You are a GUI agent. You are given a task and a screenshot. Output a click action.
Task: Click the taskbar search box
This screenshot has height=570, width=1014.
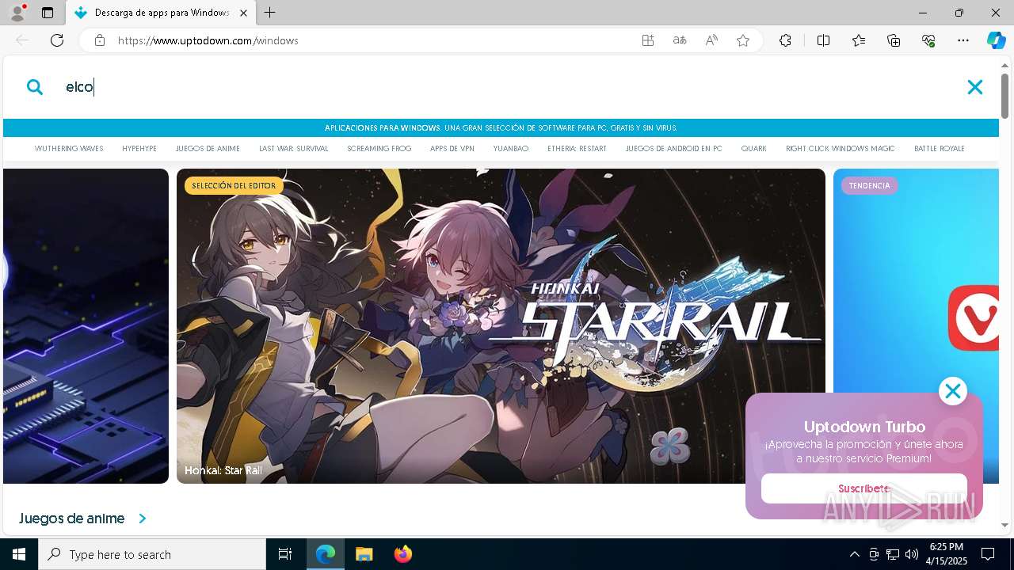[152, 554]
